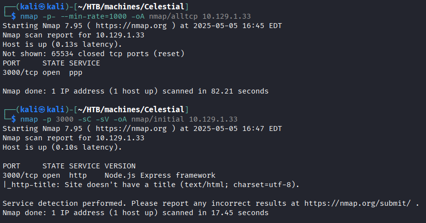
Task: Click the second prompt dollar sign
Action: [14, 119]
